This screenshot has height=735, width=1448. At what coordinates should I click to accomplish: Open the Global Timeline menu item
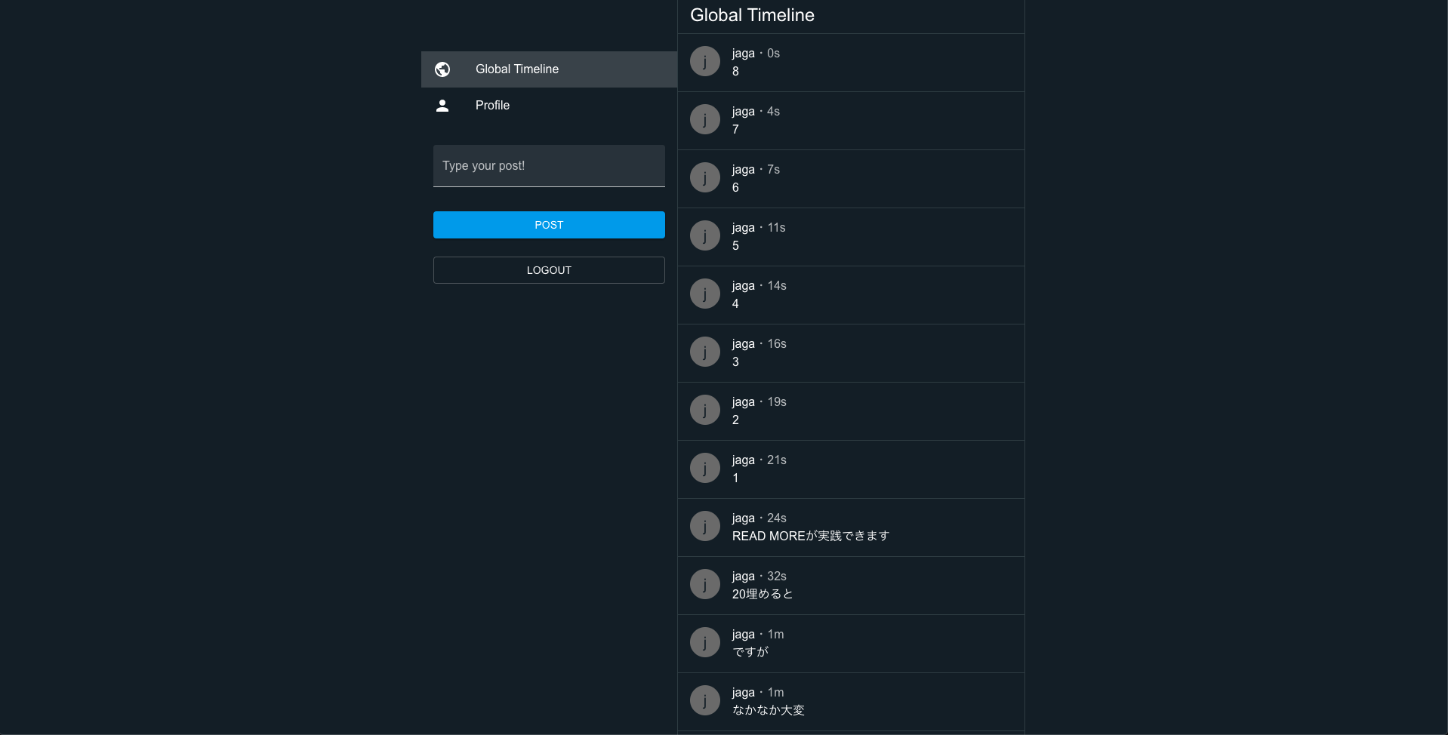(x=549, y=69)
